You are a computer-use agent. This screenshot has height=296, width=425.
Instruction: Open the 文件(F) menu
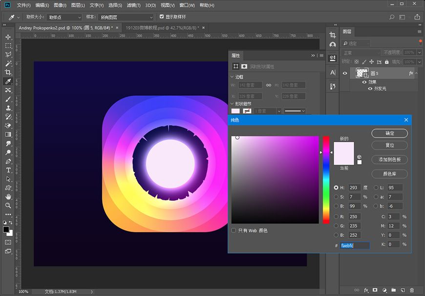point(23,5)
